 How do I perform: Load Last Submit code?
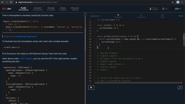(x=141, y=16)
